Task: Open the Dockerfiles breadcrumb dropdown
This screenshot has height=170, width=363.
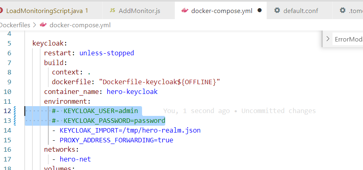Action: (15, 25)
